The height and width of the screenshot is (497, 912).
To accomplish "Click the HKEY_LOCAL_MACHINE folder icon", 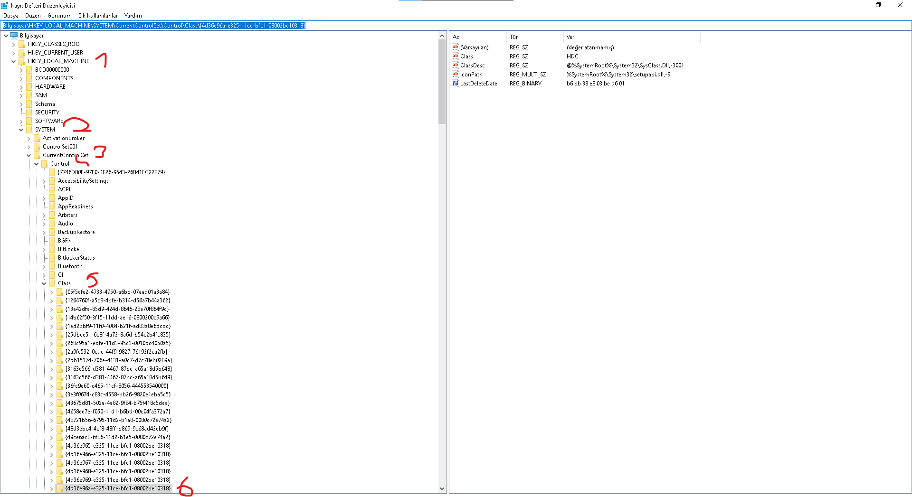I will 21,61.
